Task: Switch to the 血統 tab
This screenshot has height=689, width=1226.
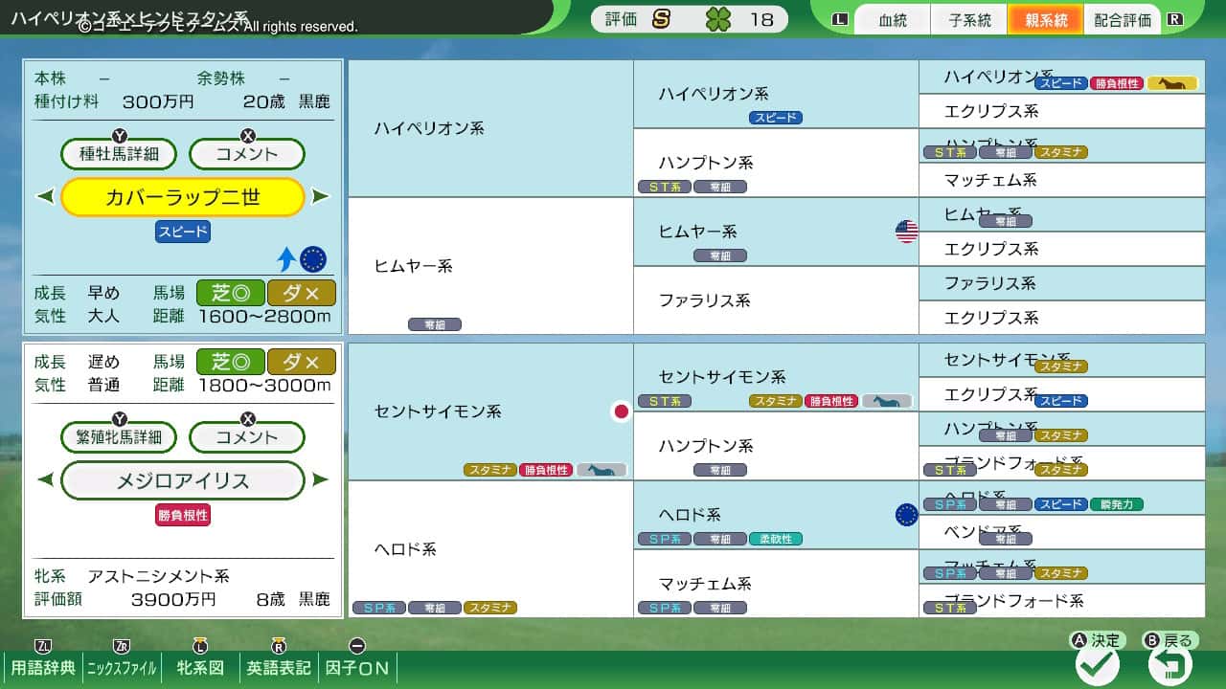Action: pos(892,20)
